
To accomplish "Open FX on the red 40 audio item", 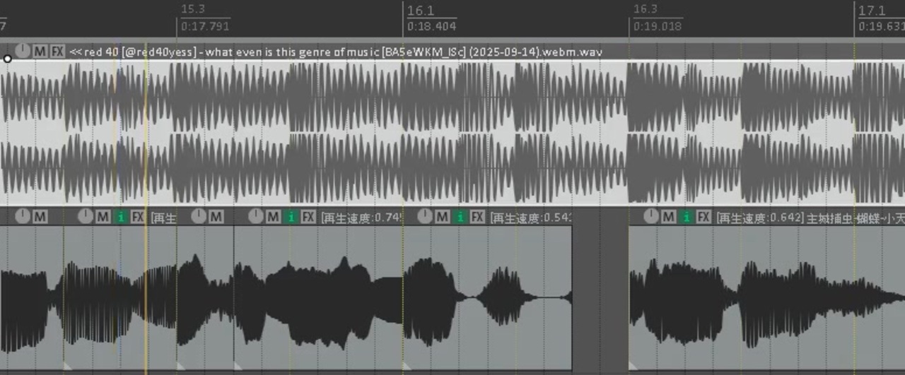I will pos(58,52).
